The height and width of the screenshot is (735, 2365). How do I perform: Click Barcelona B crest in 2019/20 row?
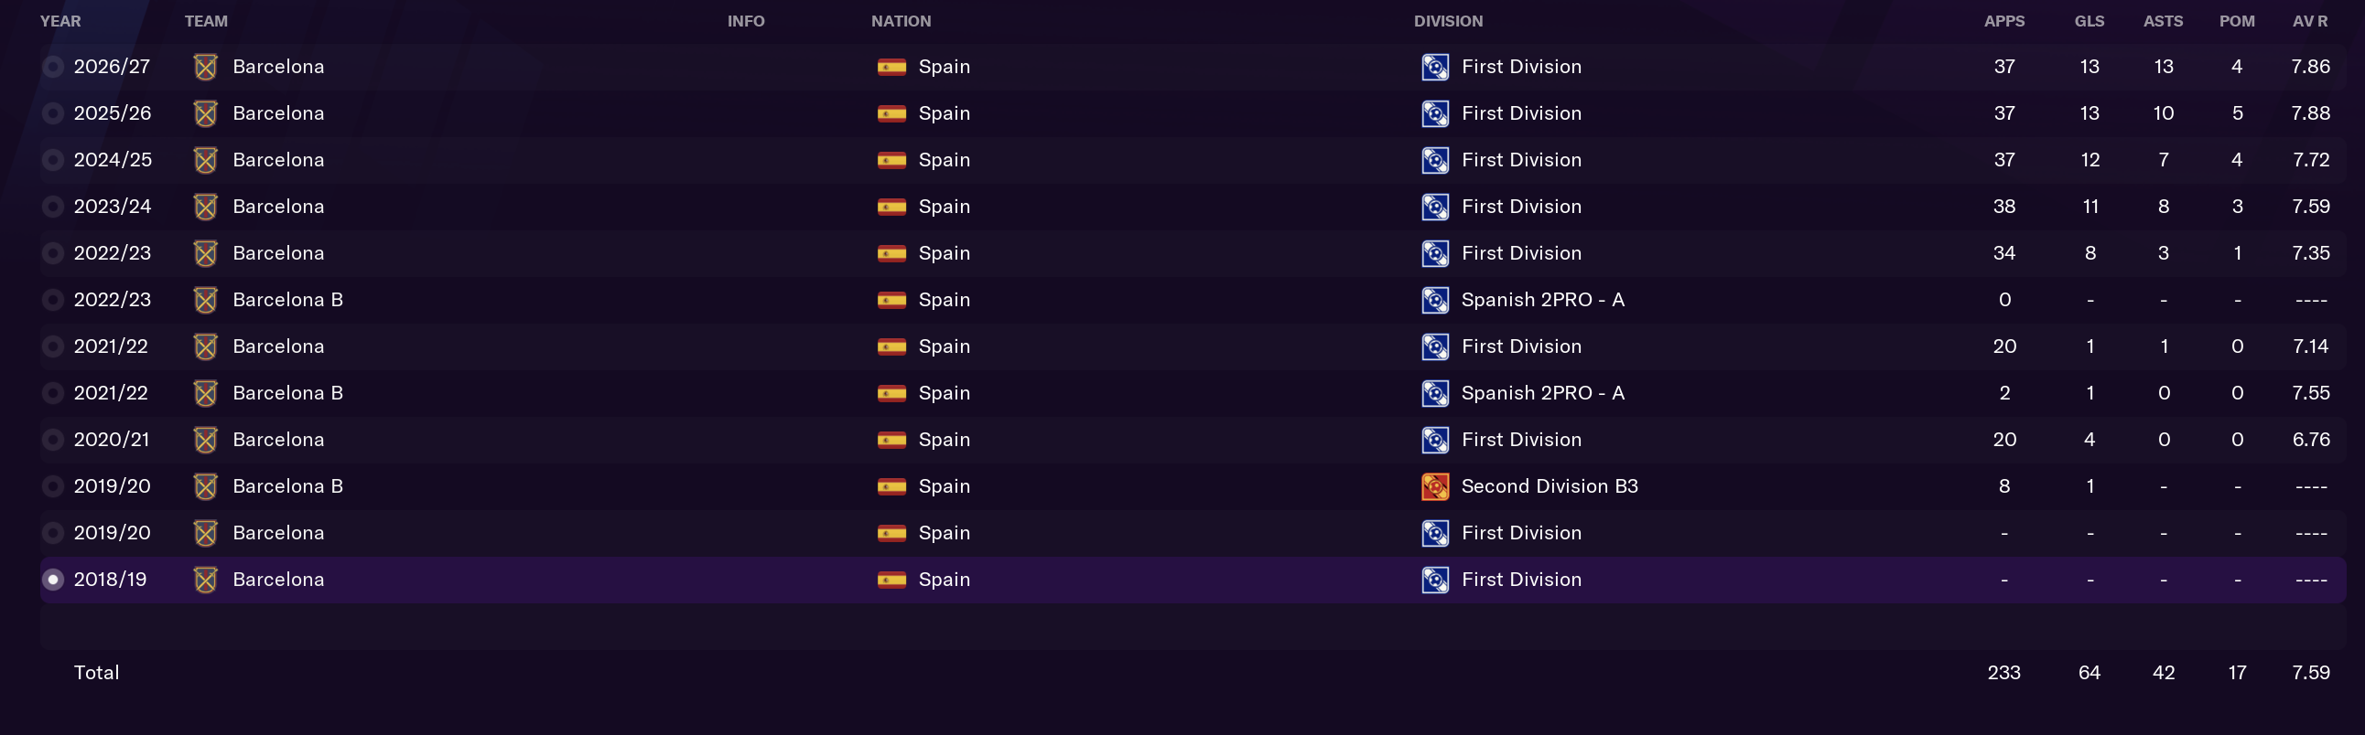tap(206, 486)
